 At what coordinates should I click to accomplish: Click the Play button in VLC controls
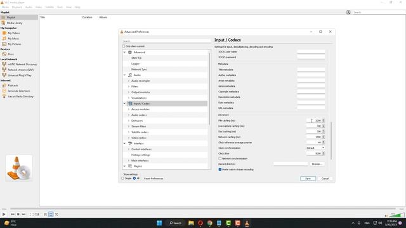(x=4, y=214)
